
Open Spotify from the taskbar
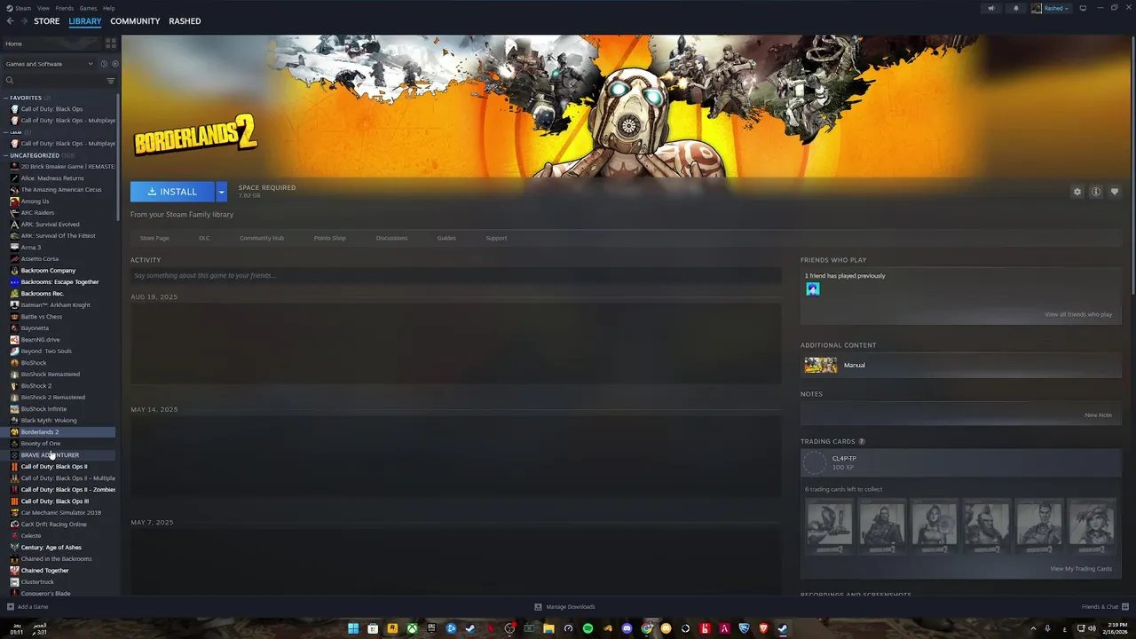click(588, 628)
